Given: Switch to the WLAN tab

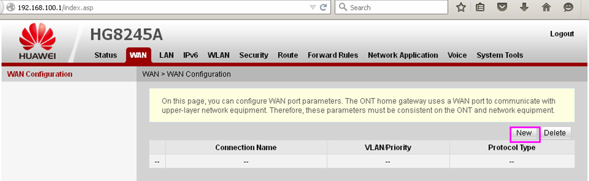Looking at the screenshot, I should click(x=218, y=55).
